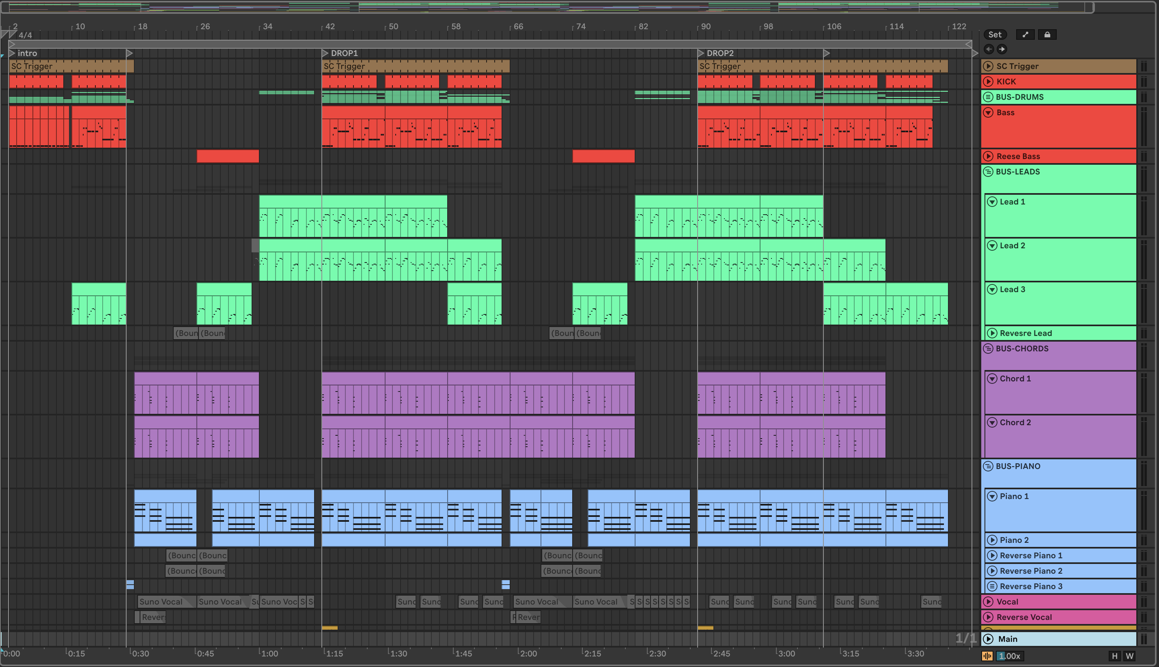This screenshot has height=667, width=1159.
Task: Fold the Bass track
Action: click(988, 113)
